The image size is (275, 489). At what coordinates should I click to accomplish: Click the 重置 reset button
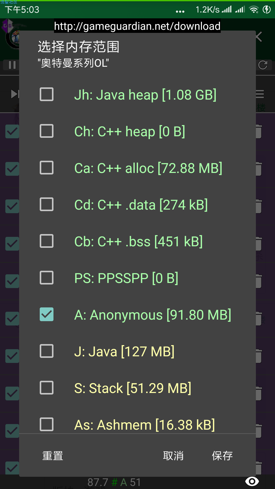point(53,456)
